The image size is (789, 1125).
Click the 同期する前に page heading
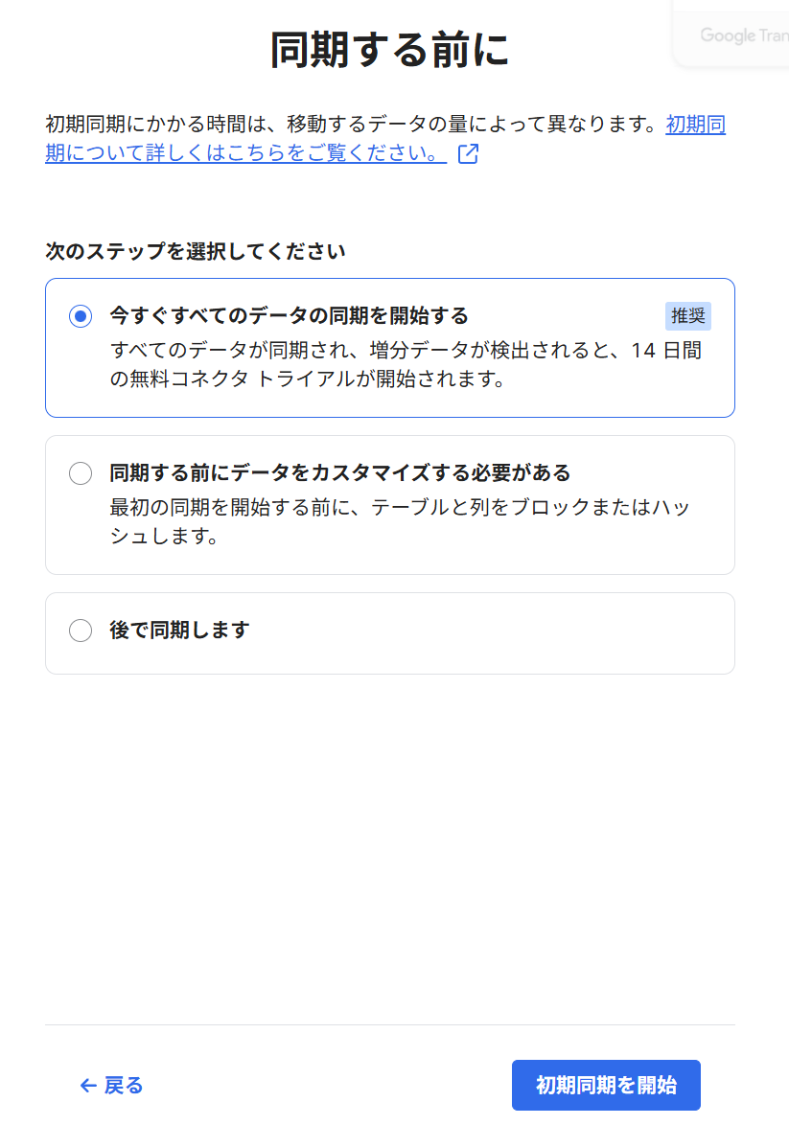pyautogui.click(x=390, y=50)
